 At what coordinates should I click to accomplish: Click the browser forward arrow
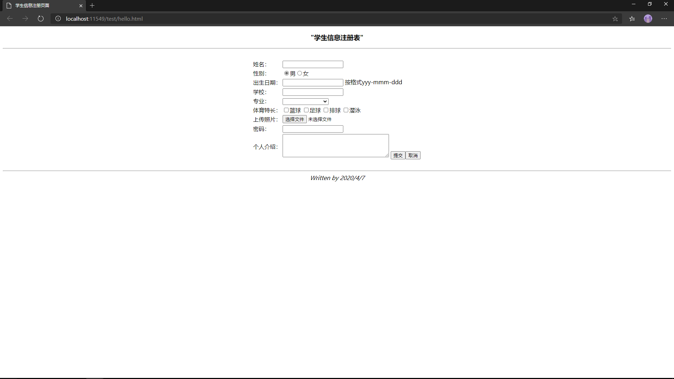click(25, 19)
